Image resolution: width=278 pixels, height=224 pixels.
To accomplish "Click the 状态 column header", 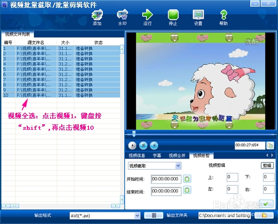I will pos(99,42).
